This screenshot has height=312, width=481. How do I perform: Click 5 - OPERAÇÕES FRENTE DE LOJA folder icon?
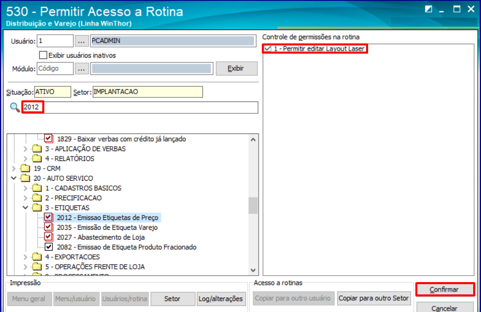click(x=37, y=267)
